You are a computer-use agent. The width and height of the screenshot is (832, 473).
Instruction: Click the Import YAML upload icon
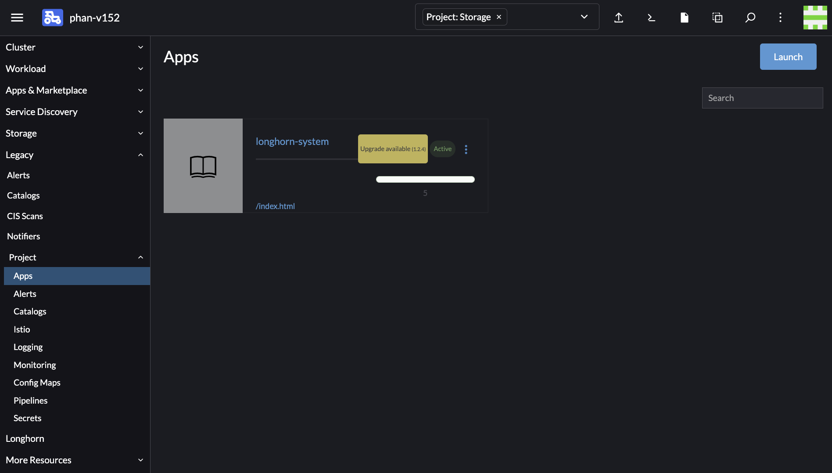[619, 18]
